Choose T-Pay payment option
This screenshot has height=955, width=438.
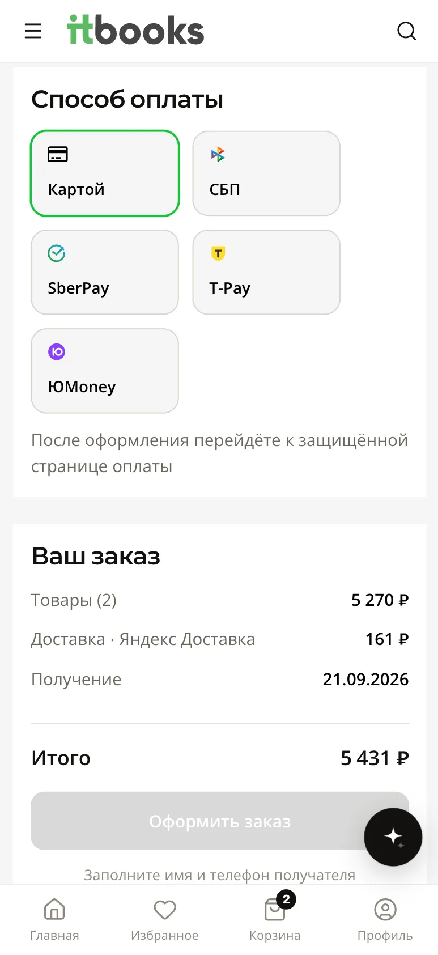(266, 272)
